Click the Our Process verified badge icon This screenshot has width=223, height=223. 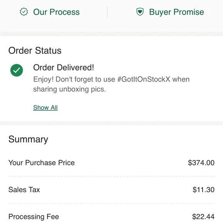point(24,12)
